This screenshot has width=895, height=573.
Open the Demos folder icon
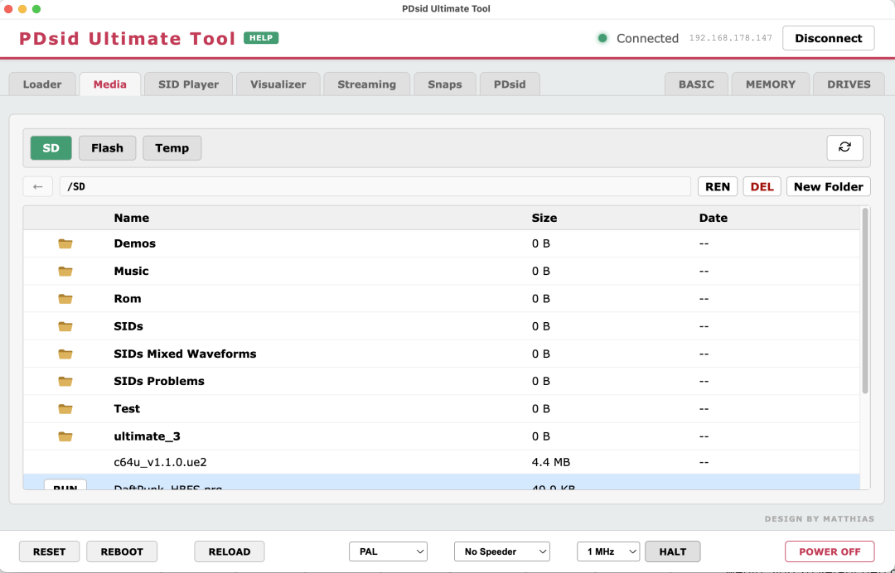pos(65,243)
